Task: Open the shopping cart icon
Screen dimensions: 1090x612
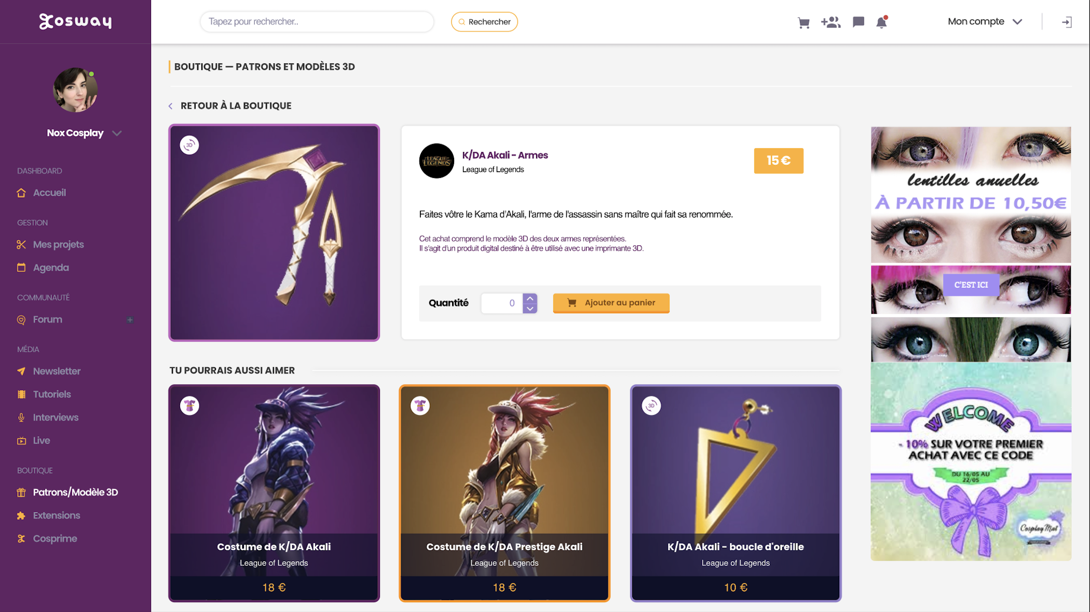Action: coord(803,22)
